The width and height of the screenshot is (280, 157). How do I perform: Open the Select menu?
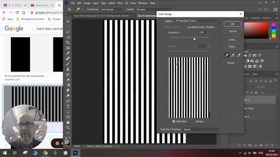pyautogui.click(x=112, y=3)
